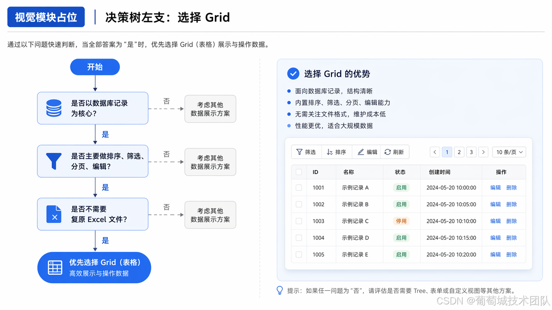Click 考虑其他数据展示方案 box beside database question

point(210,109)
